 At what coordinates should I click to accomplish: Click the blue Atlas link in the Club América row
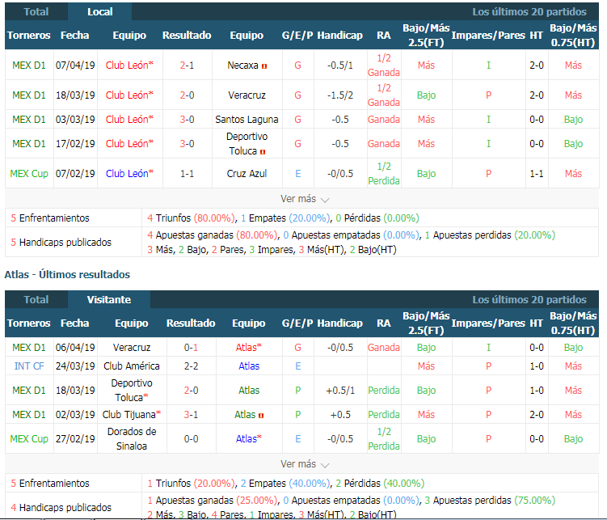[x=248, y=366]
